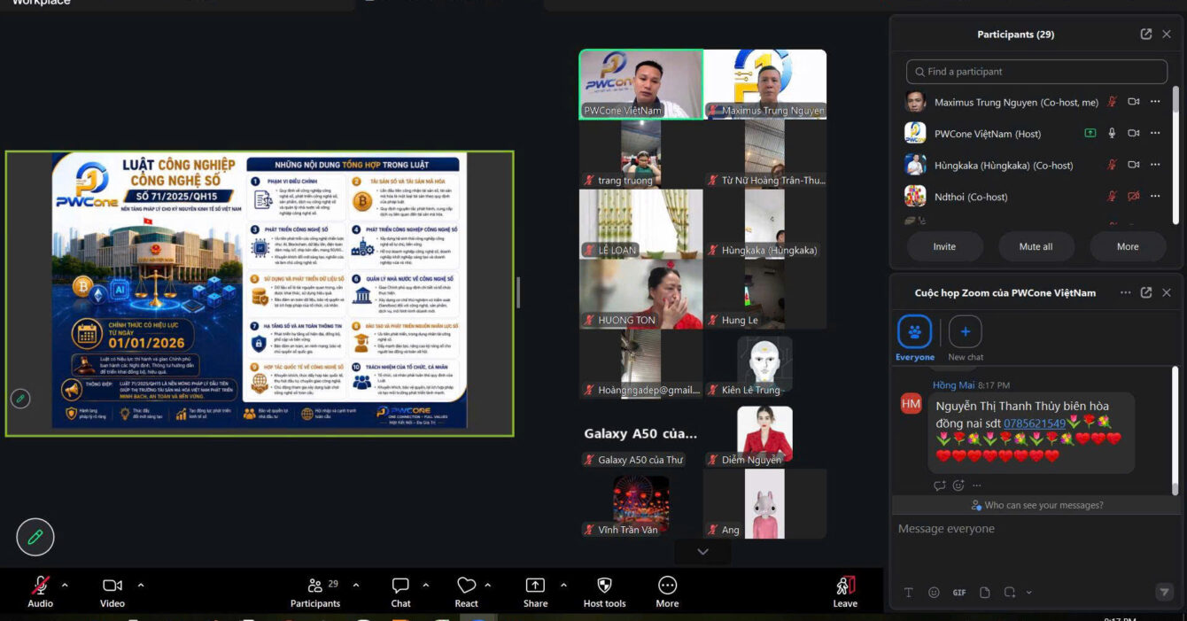Expand the Audio options caret
1187x621 pixels.
[64, 585]
